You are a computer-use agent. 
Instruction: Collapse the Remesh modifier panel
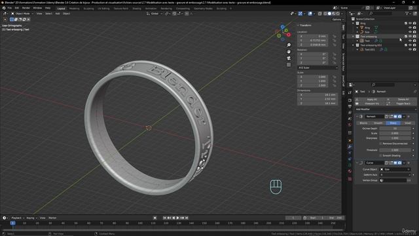tap(357, 117)
